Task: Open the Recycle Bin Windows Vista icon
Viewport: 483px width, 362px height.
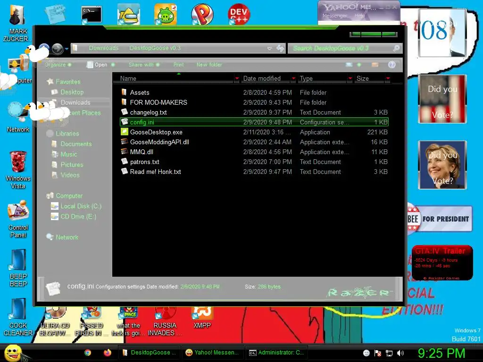Action: coord(18,170)
